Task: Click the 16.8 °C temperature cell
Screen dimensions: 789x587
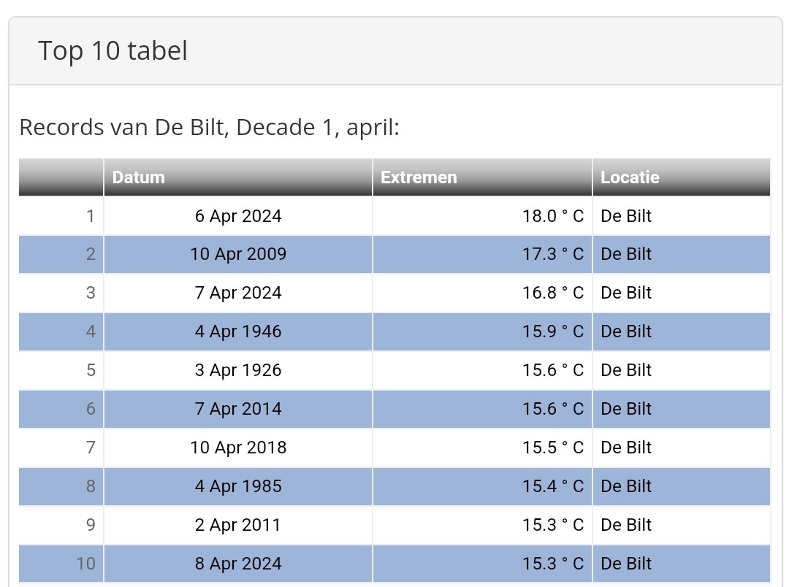Action: 552,293
